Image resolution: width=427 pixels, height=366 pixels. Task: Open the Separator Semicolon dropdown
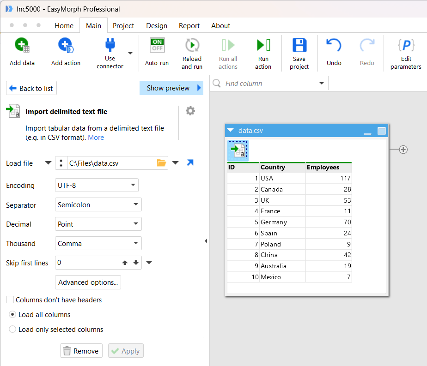(98, 204)
